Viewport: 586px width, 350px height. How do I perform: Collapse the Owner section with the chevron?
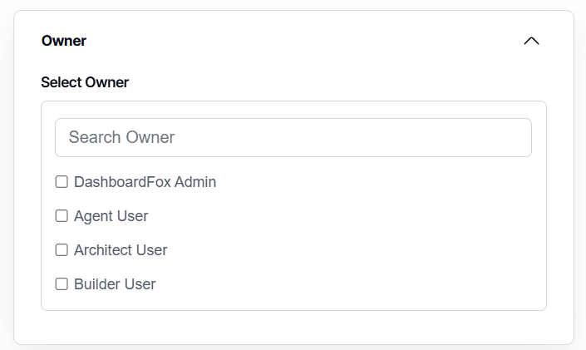coord(531,41)
